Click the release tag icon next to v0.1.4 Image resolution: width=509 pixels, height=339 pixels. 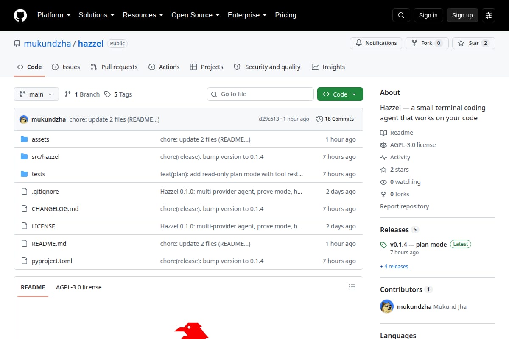383,245
